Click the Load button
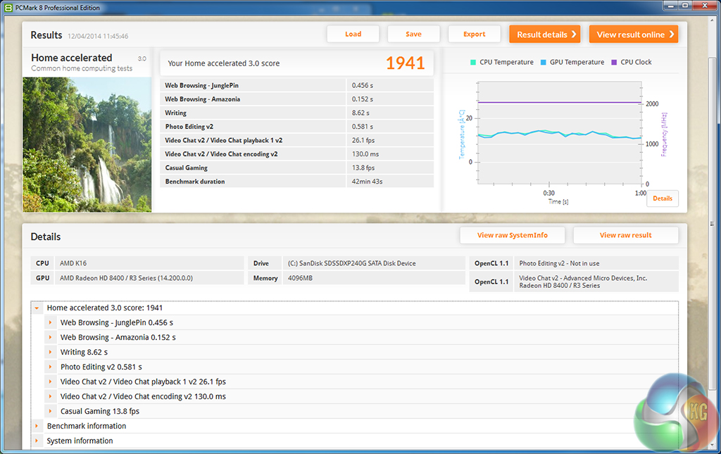 [353, 34]
